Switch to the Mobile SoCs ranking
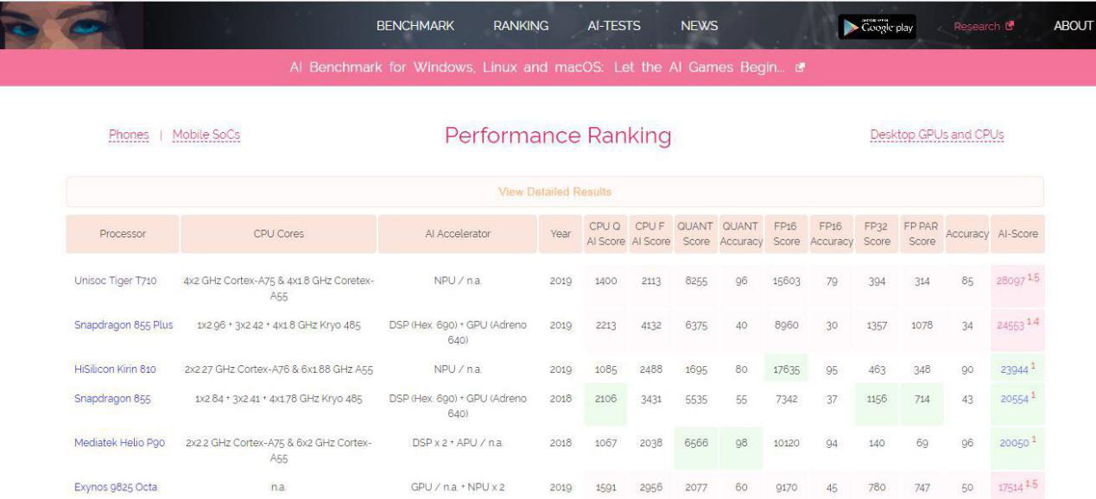Screen dimensions: 1096x499 click(206, 135)
